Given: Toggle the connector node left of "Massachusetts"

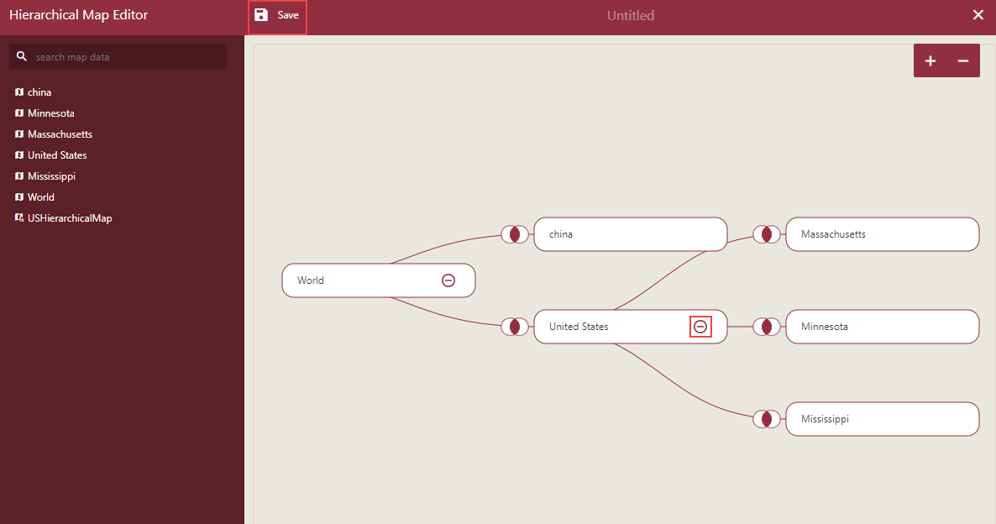Looking at the screenshot, I should pyautogui.click(x=767, y=234).
